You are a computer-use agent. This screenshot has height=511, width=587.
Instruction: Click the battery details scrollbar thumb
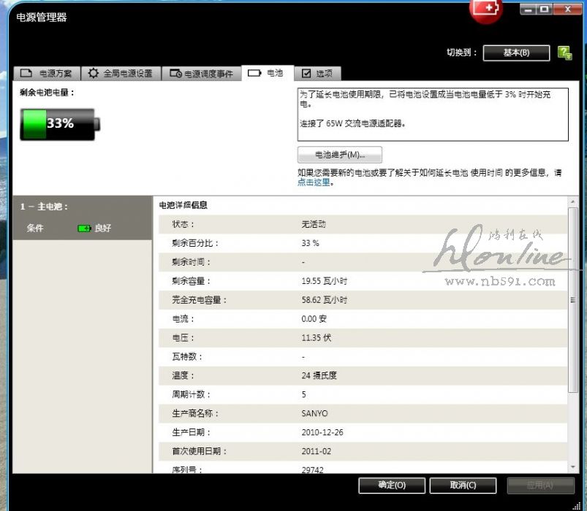pyautogui.click(x=572, y=299)
